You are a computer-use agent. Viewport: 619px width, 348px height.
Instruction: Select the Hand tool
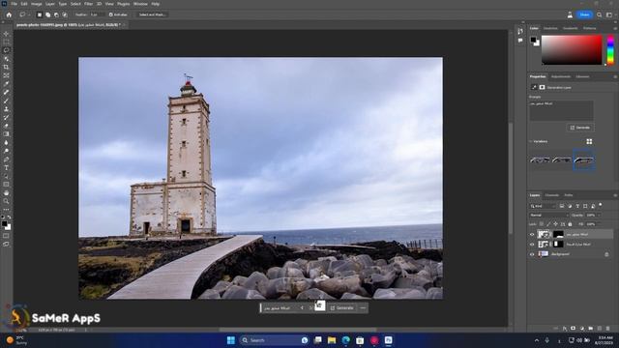6,193
